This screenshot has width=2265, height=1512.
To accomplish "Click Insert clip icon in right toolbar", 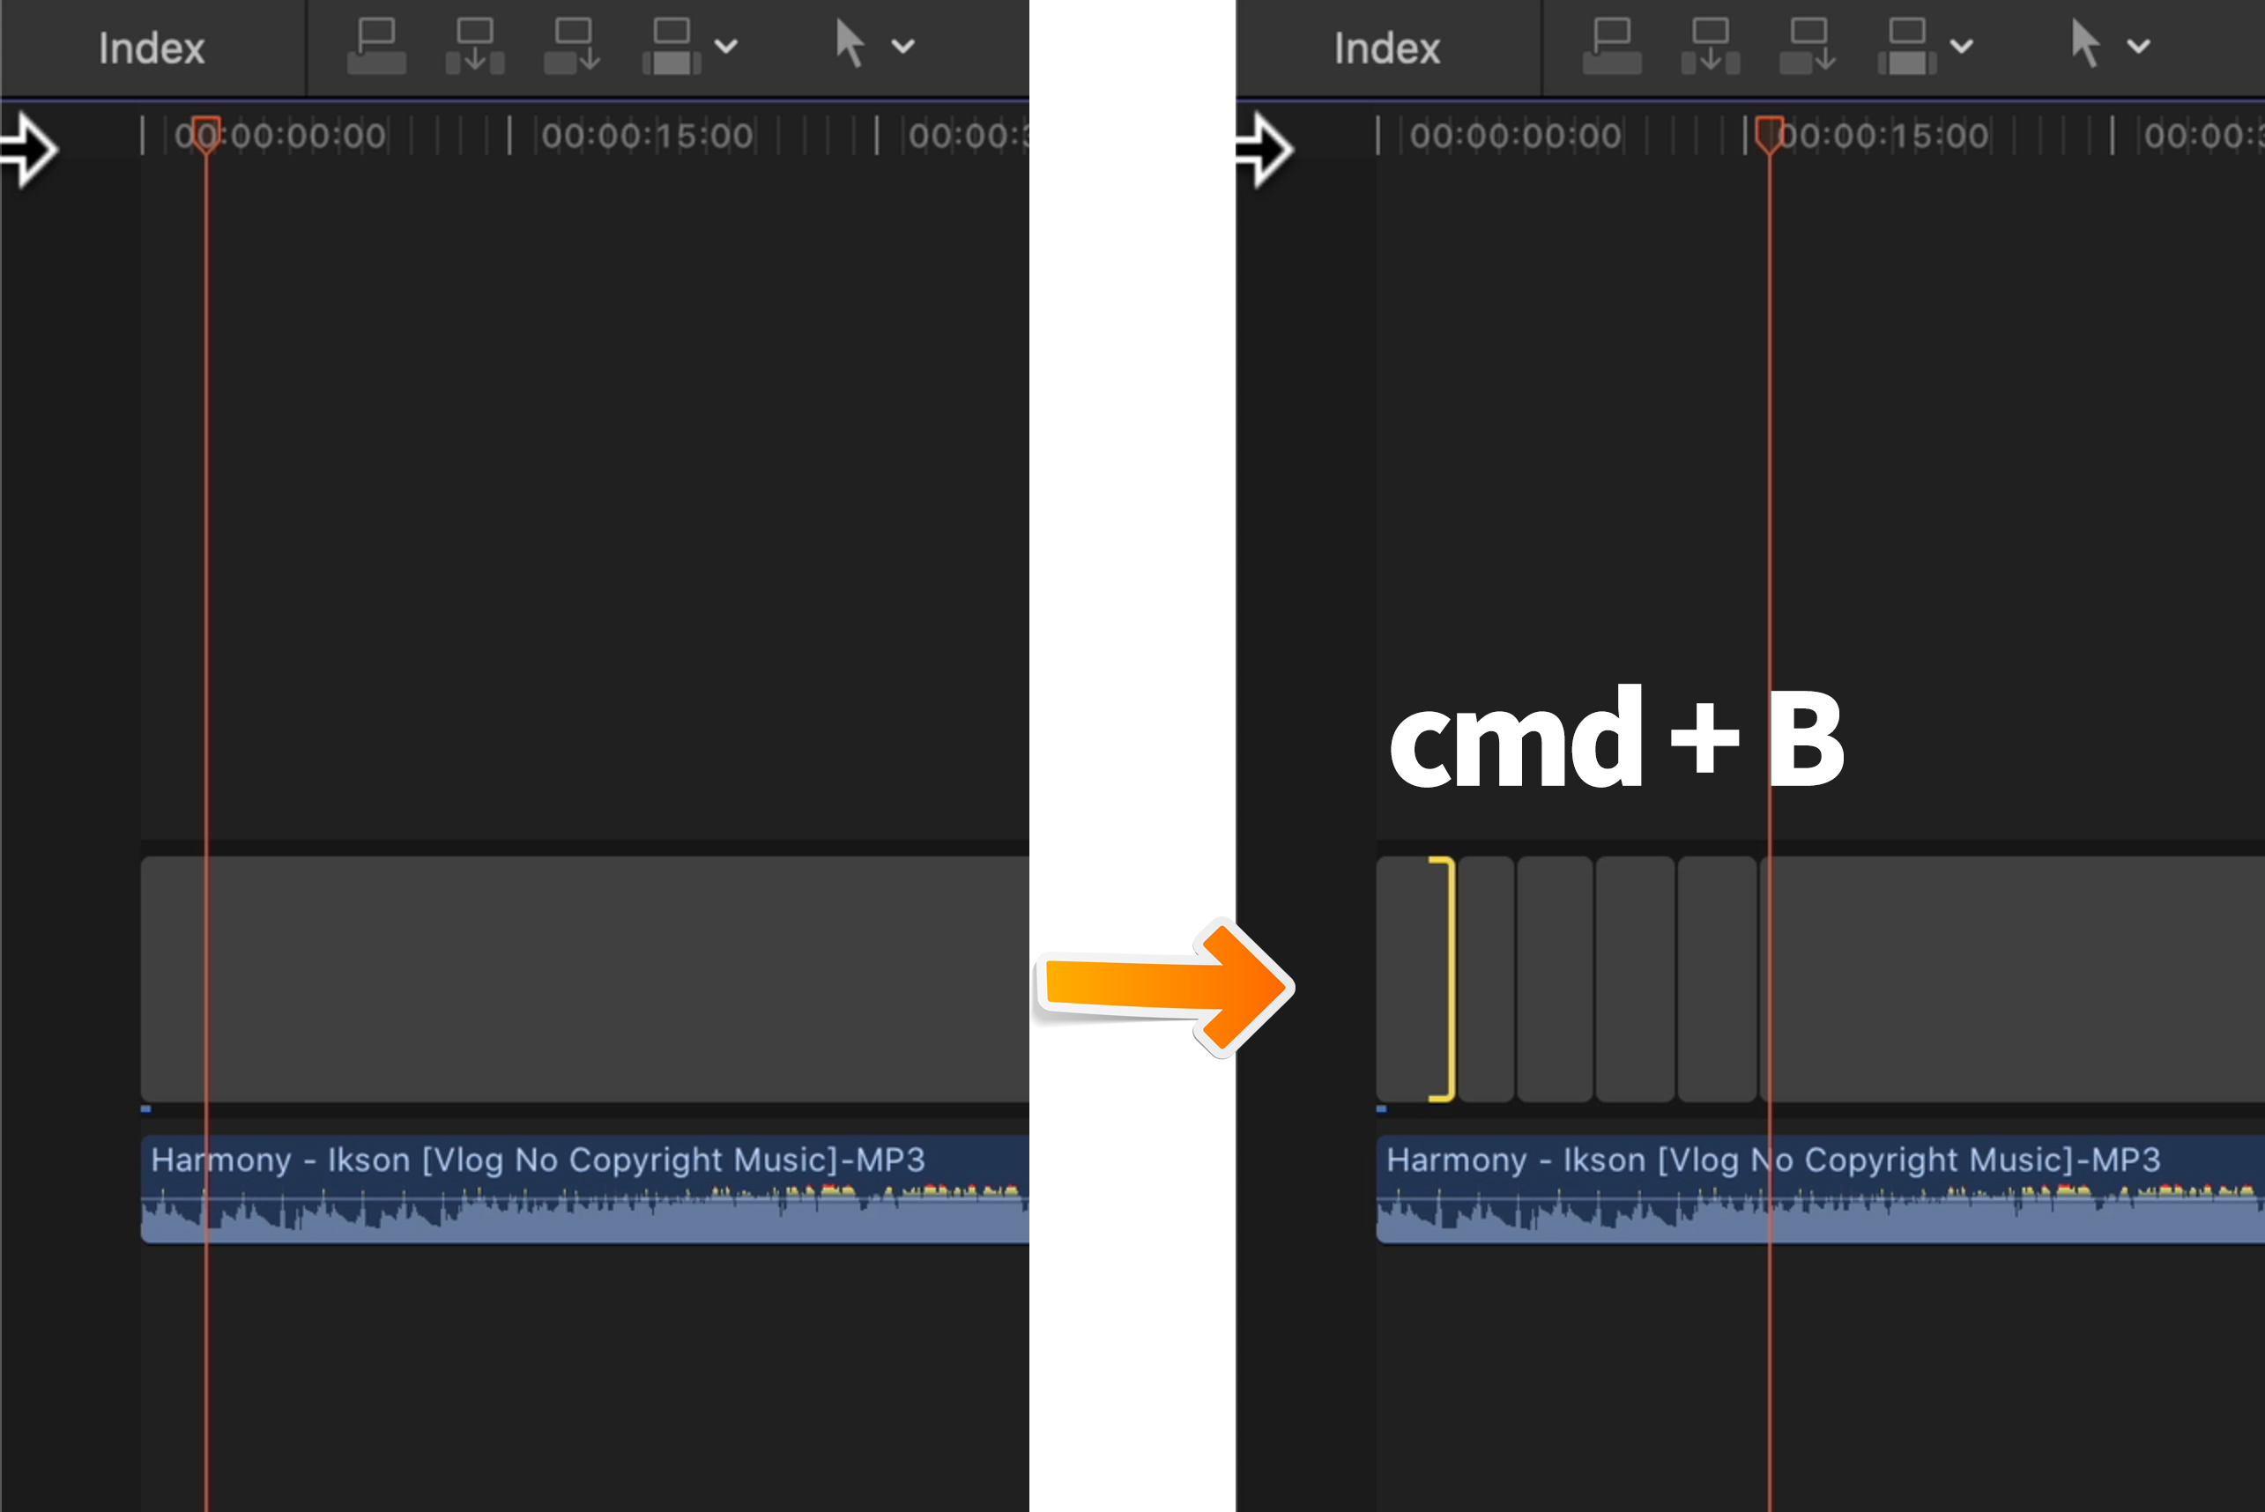I will (1710, 47).
